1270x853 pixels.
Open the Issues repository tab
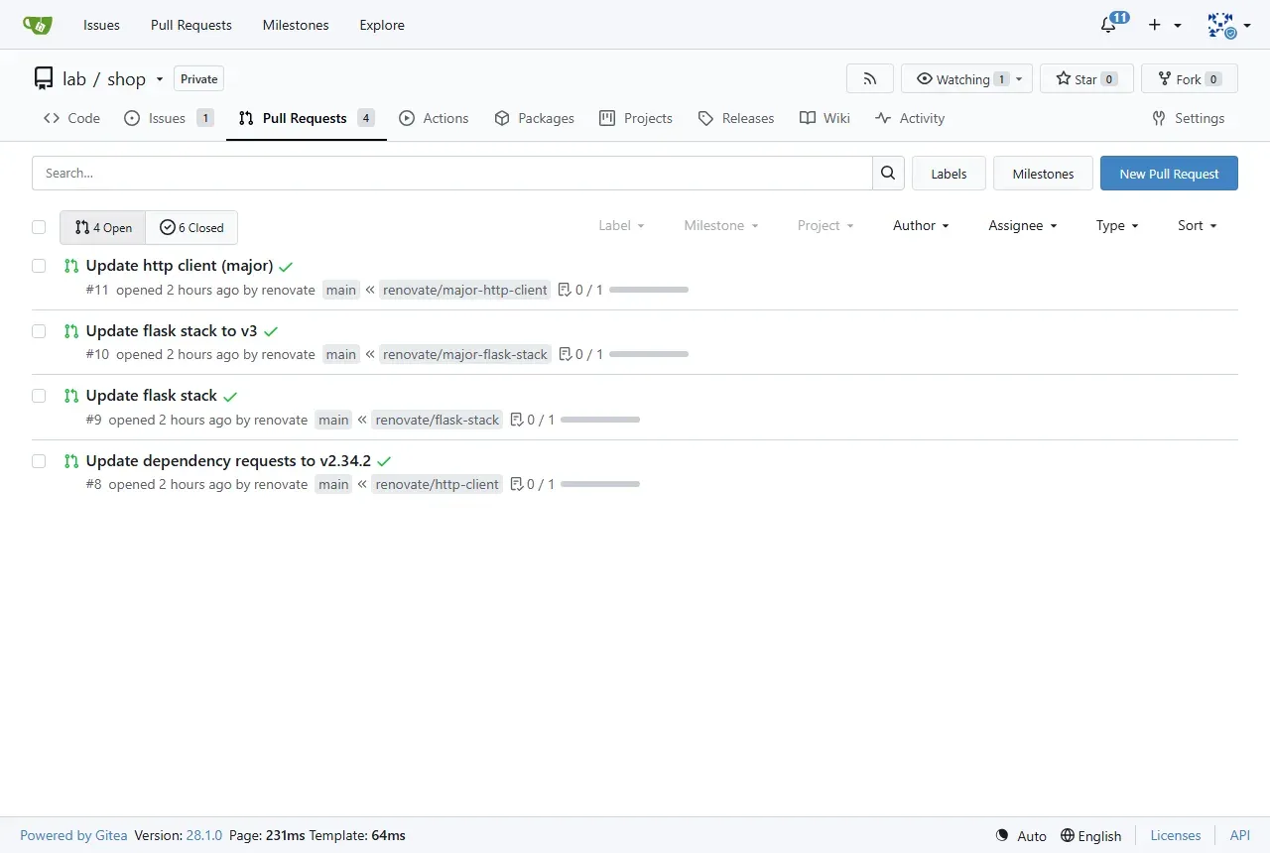pyautogui.click(x=169, y=118)
